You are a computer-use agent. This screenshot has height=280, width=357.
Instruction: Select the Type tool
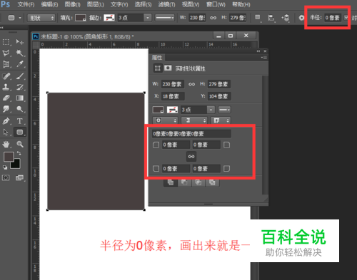coord(20,121)
